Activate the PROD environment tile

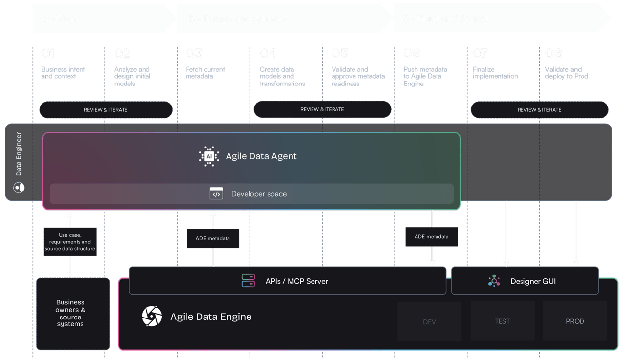[x=575, y=321]
